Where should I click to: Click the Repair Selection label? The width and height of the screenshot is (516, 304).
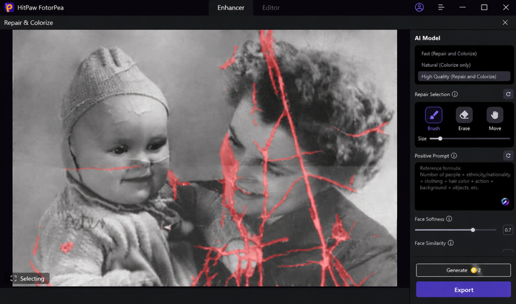[x=432, y=95]
